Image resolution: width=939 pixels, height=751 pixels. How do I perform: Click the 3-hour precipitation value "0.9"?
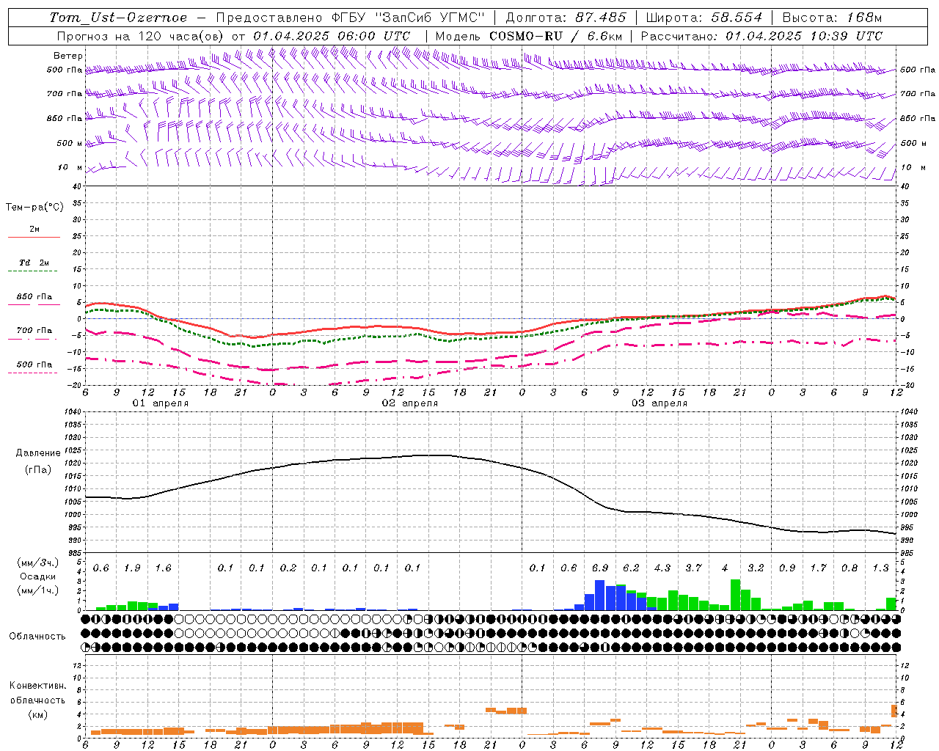pos(786,568)
